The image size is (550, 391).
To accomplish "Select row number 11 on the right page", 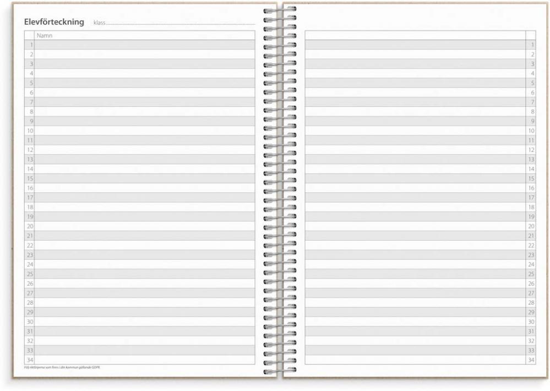I will (531, 140).
